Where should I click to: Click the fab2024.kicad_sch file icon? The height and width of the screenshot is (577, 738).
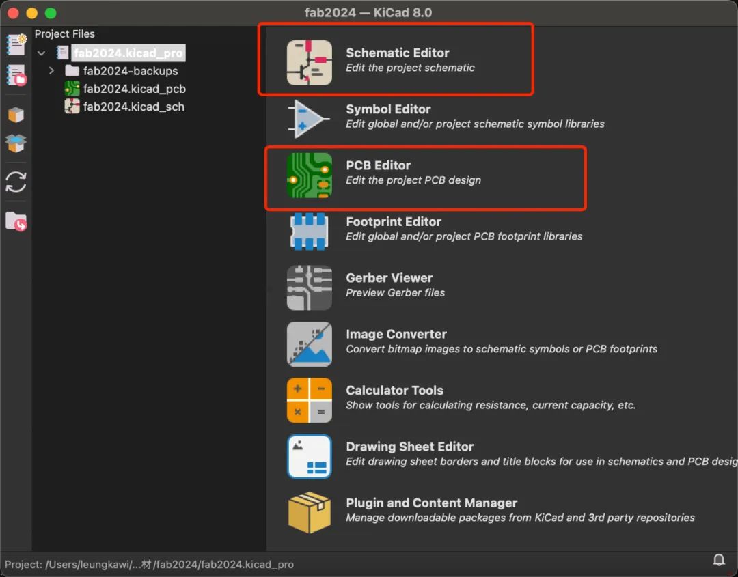pyautogui.click(x=72, y=107)
